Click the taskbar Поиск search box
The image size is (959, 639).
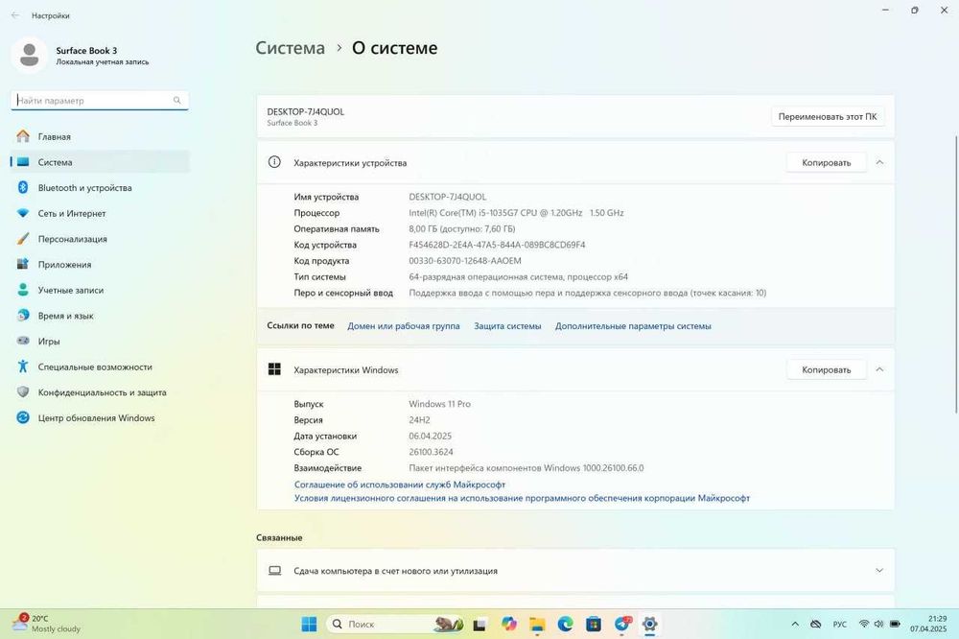tap(395, 624)
